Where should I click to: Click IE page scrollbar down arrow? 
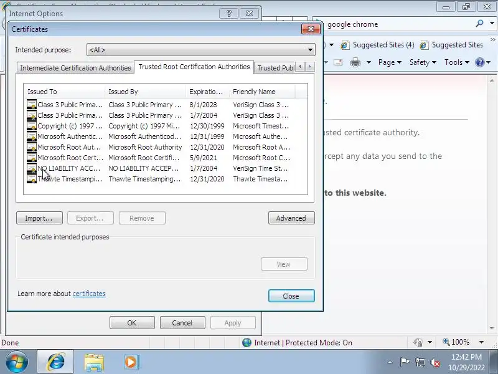[492, 328]
